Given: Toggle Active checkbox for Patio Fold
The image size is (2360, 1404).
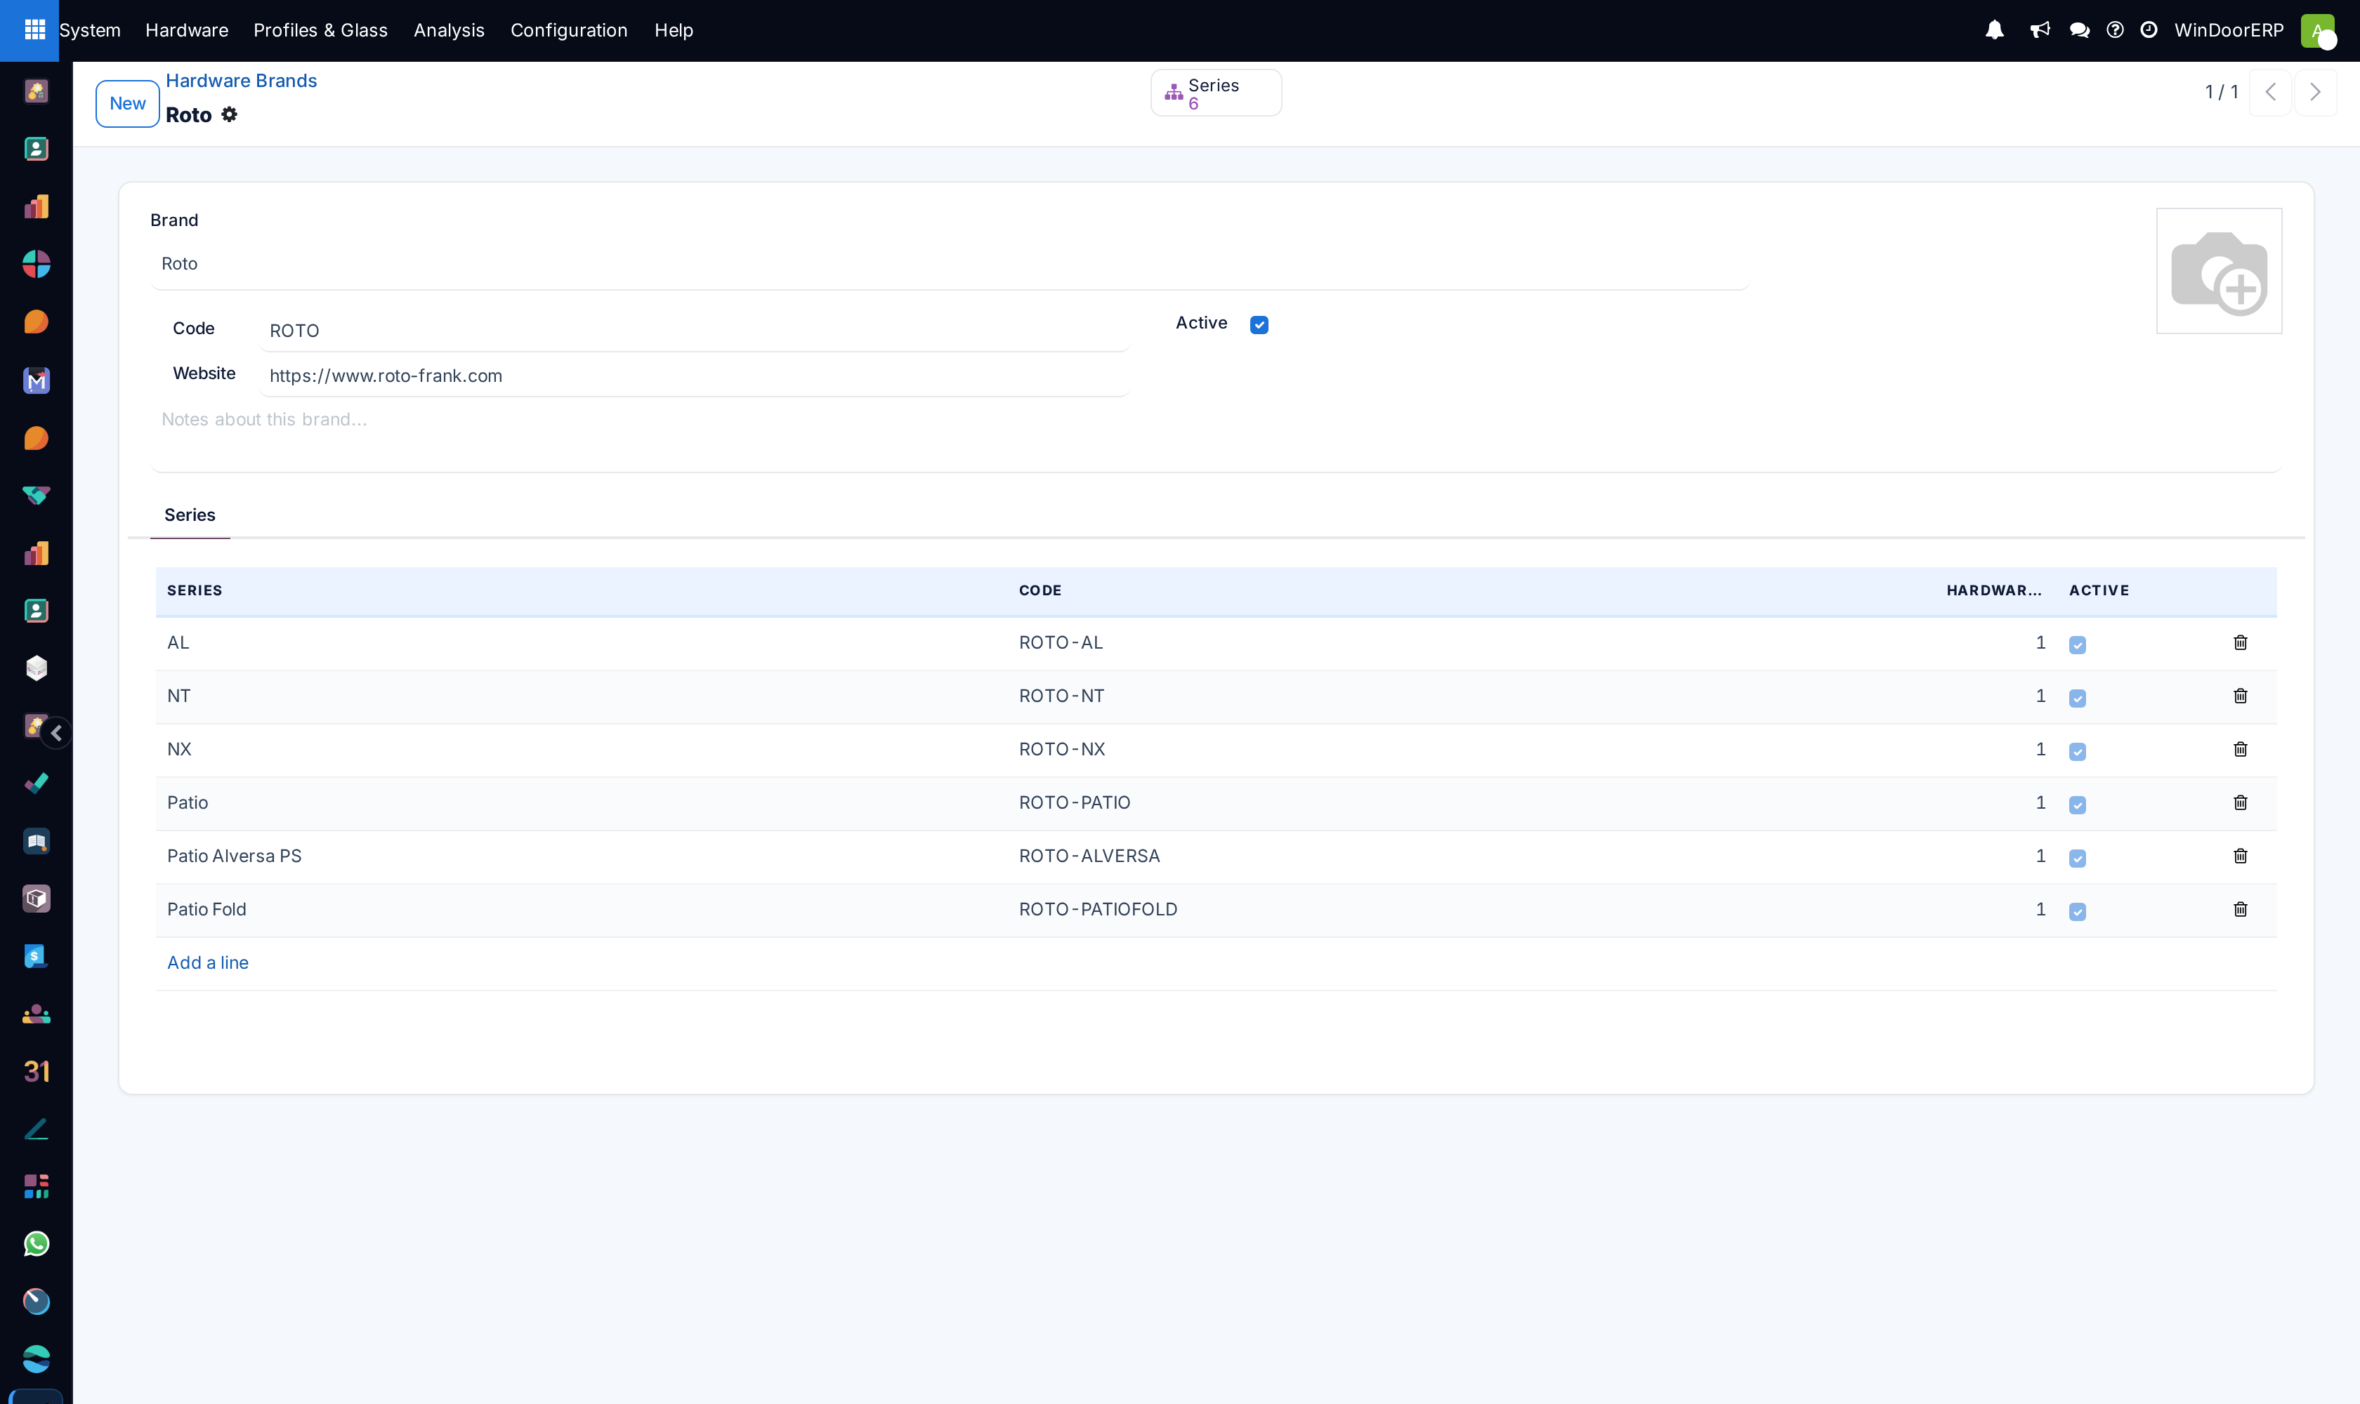Looking at the screenshot, I should pos(2077,912).
